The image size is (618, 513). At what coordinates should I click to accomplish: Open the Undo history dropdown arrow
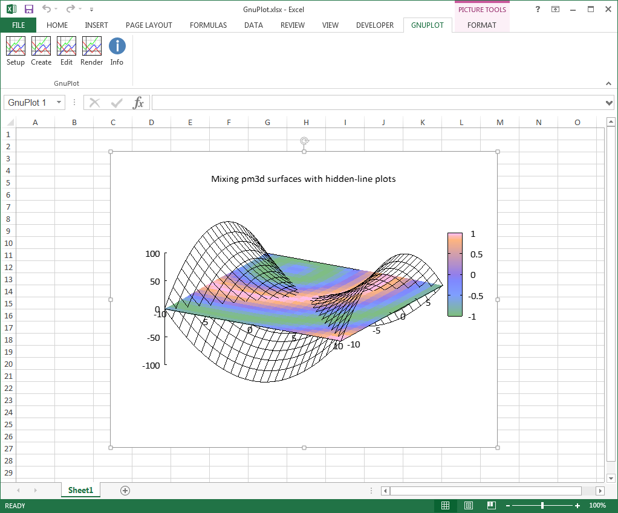point(56,8)
